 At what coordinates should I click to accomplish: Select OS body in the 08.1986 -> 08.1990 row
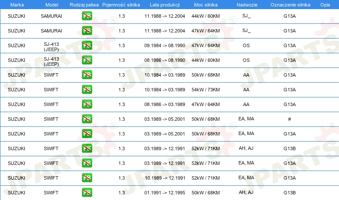pyautogui.click(x=246, y=60)
